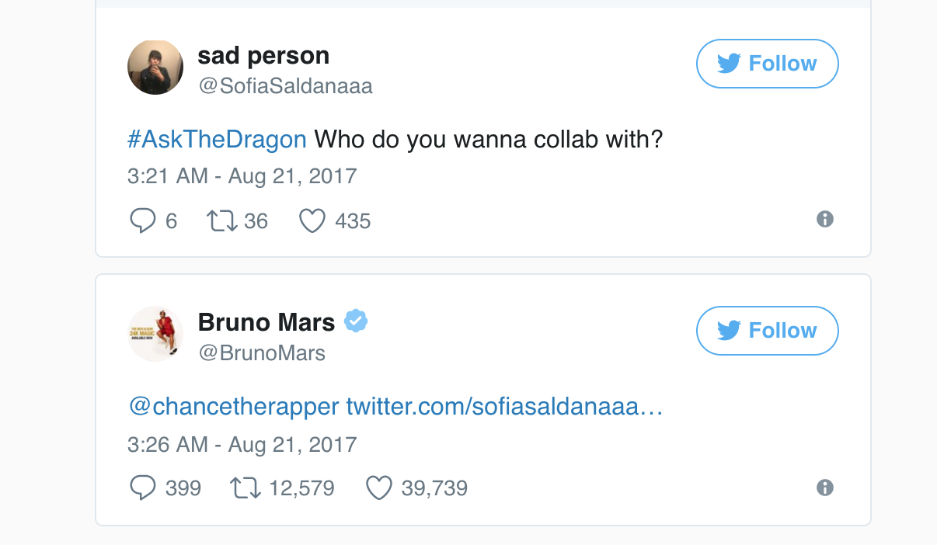
Task: Follow the sad person account
Action: click(767, 64)
